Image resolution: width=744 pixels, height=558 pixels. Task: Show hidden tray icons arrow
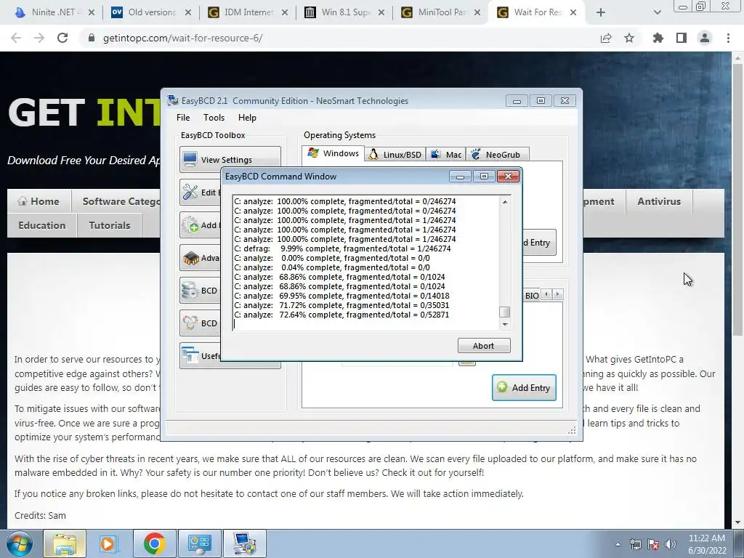pyautogui.click(x=618, y=544)
